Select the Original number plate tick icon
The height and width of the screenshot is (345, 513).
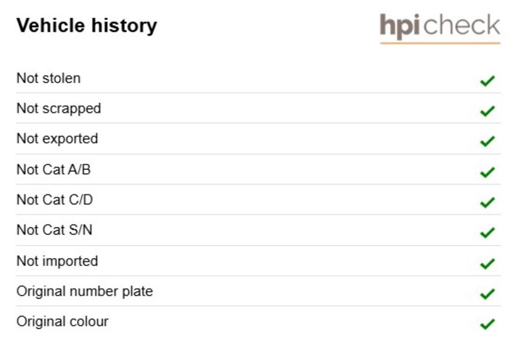(x=488, y=294)
